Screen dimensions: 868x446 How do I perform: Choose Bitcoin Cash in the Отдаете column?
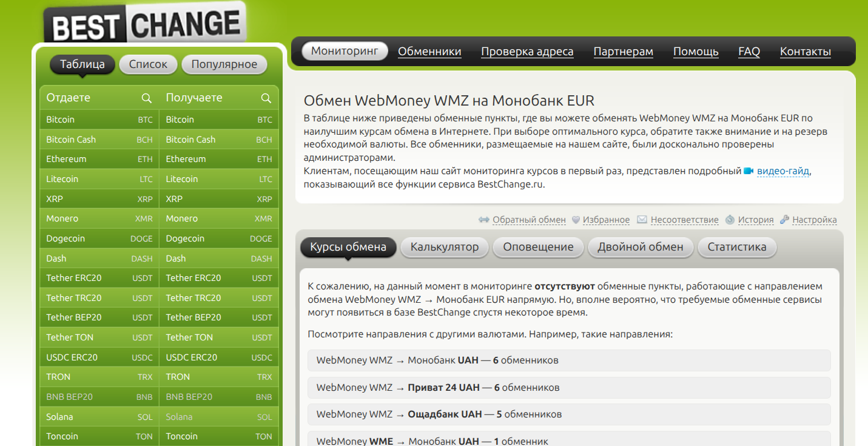[99, 140]
